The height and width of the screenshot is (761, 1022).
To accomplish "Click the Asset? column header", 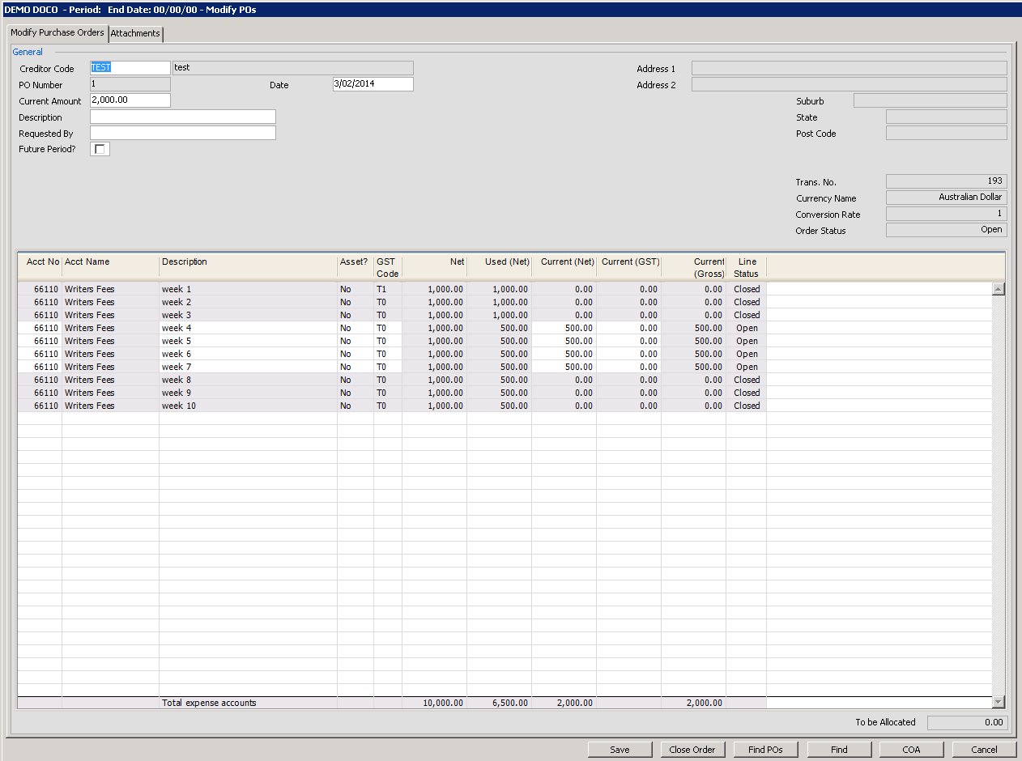I will click(x=356, y=268).
